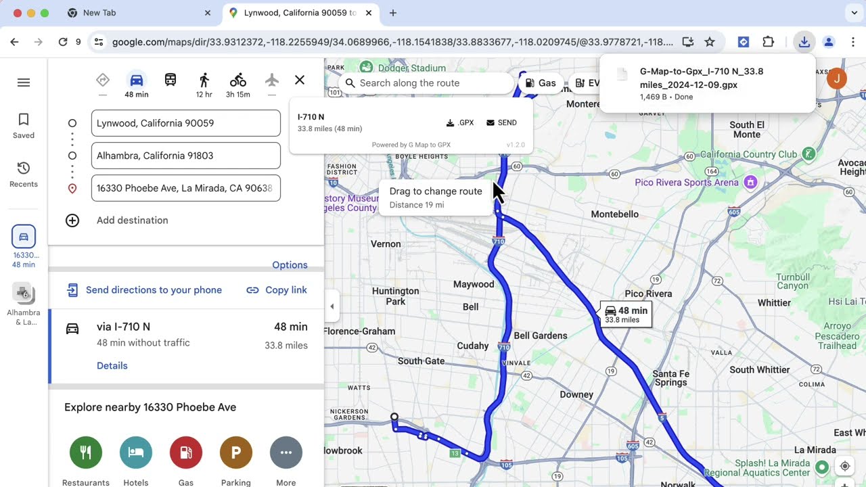Open Recents in the sidebar
This screenshot has height=487, width=866.
point(24,175)
